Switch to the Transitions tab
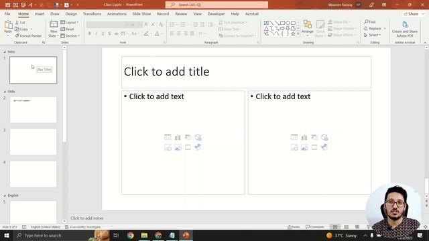The image size is (429, 241). (92, 13)
